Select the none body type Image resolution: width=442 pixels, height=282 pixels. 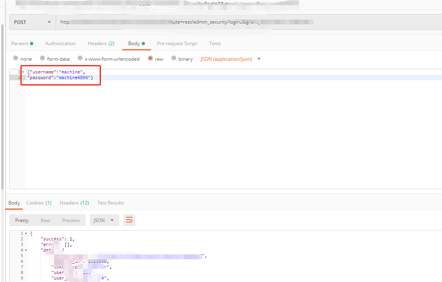pyautogui.click(x=22, y=59)
